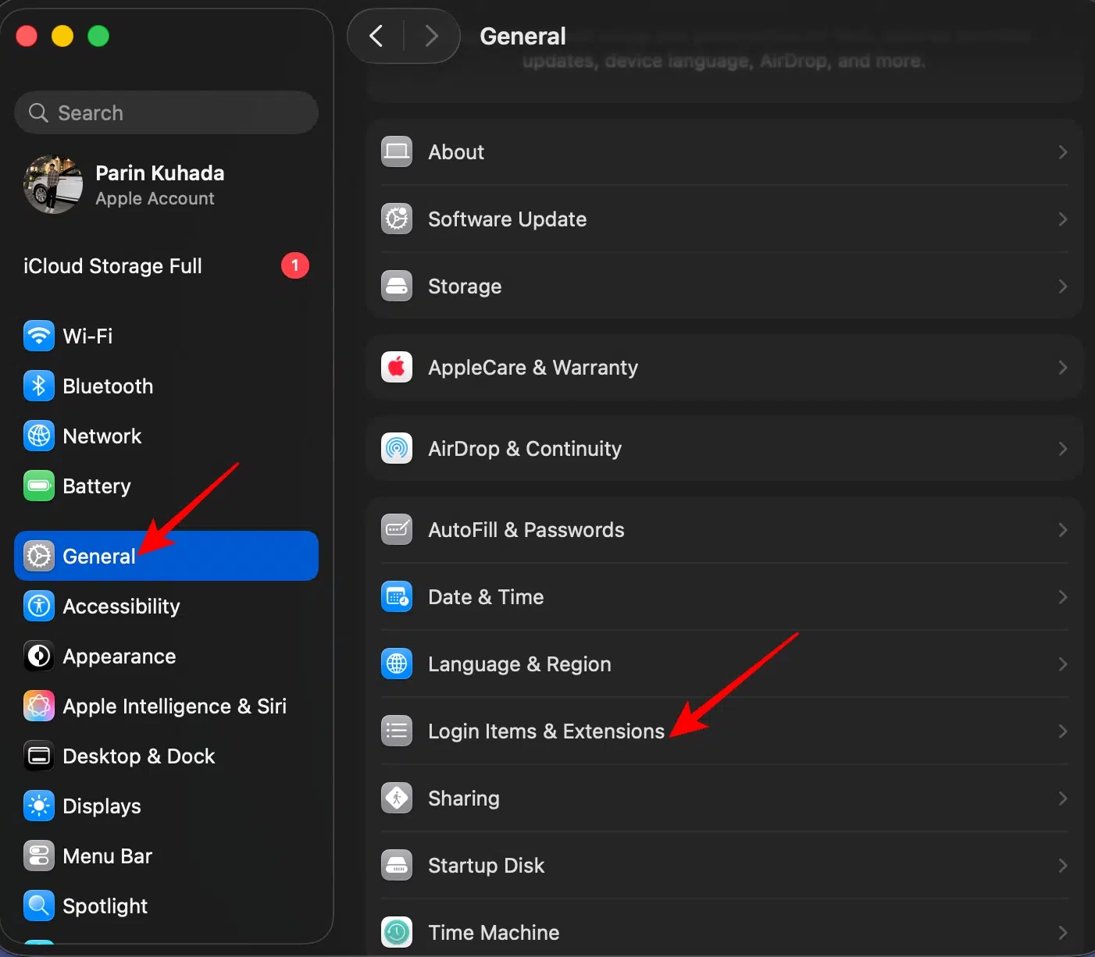Click the Time Machine icon

pyautogui.click(x=397, y=933)
